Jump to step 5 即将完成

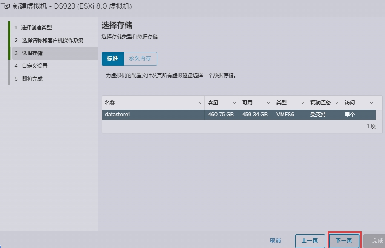click(32, 79)
